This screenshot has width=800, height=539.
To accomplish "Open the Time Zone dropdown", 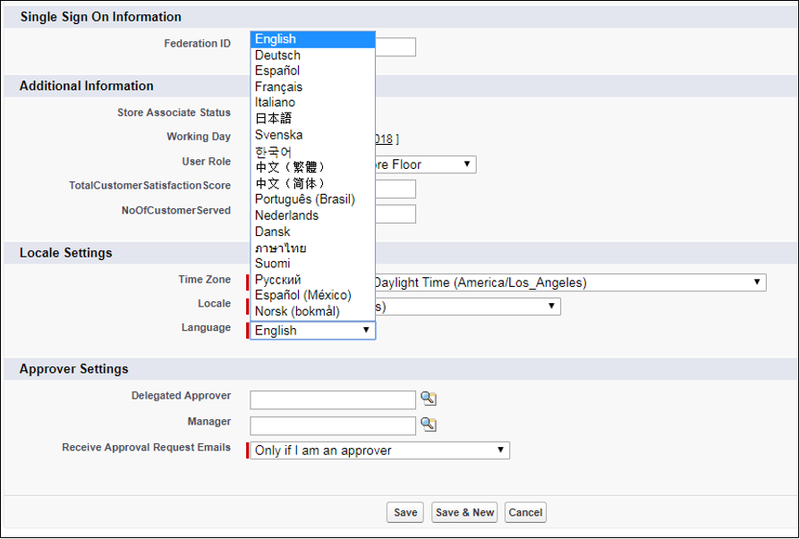I will (x=758, y=282).
